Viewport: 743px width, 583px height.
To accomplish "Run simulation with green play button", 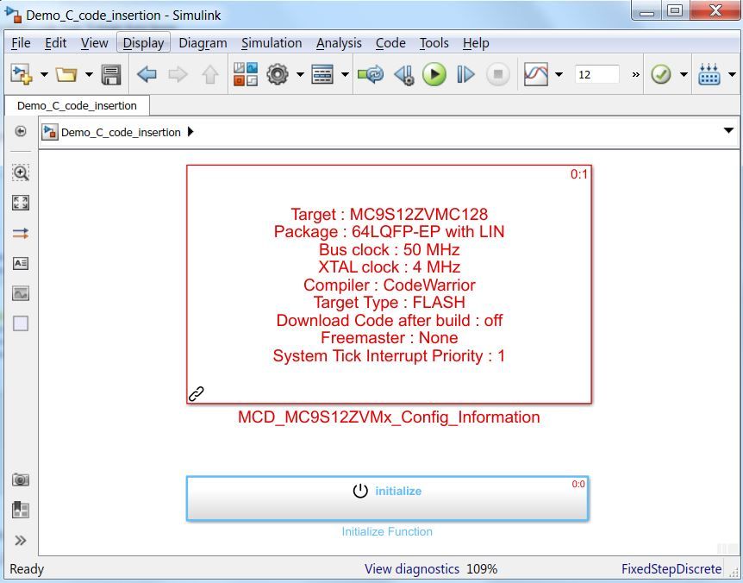I will 434,74.
